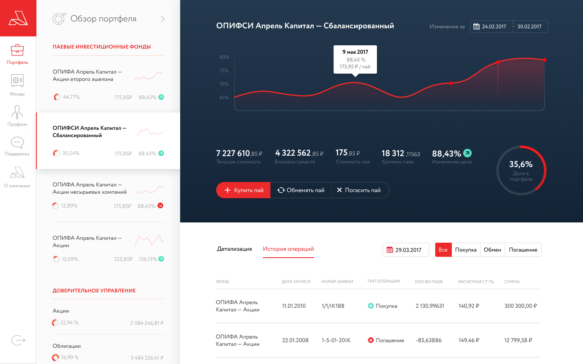Viewport: 583px width, 364px height.
Task: Open the 24.02.2017 start date picker
Action: click(492, 26)
